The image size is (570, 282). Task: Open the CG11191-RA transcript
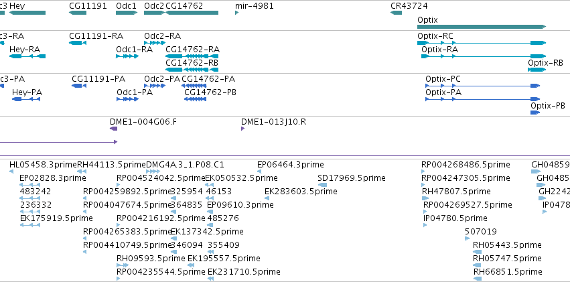[x=78, y=43]
